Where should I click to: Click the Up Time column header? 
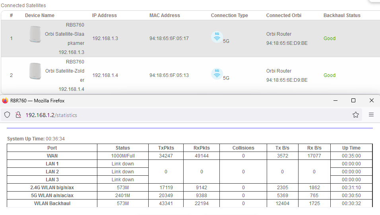(x=351, y=148)
